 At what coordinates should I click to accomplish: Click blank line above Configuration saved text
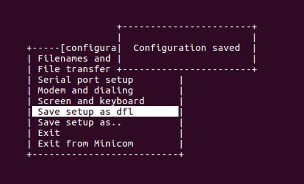click(187, 38)
